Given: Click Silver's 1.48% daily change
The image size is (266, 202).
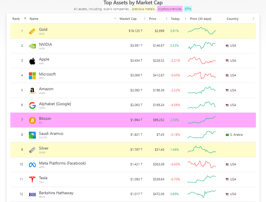Looking at the screenshot, I should click(x=174, y=150).
